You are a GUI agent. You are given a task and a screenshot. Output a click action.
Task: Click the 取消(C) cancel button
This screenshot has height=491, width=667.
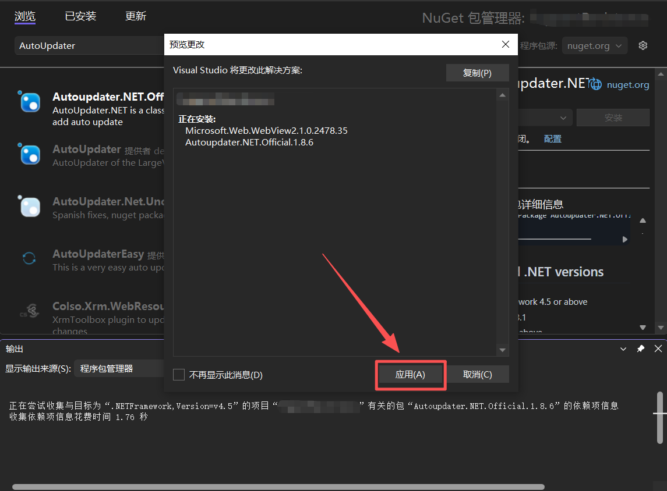pyautogui.click(x=477, y=374)
